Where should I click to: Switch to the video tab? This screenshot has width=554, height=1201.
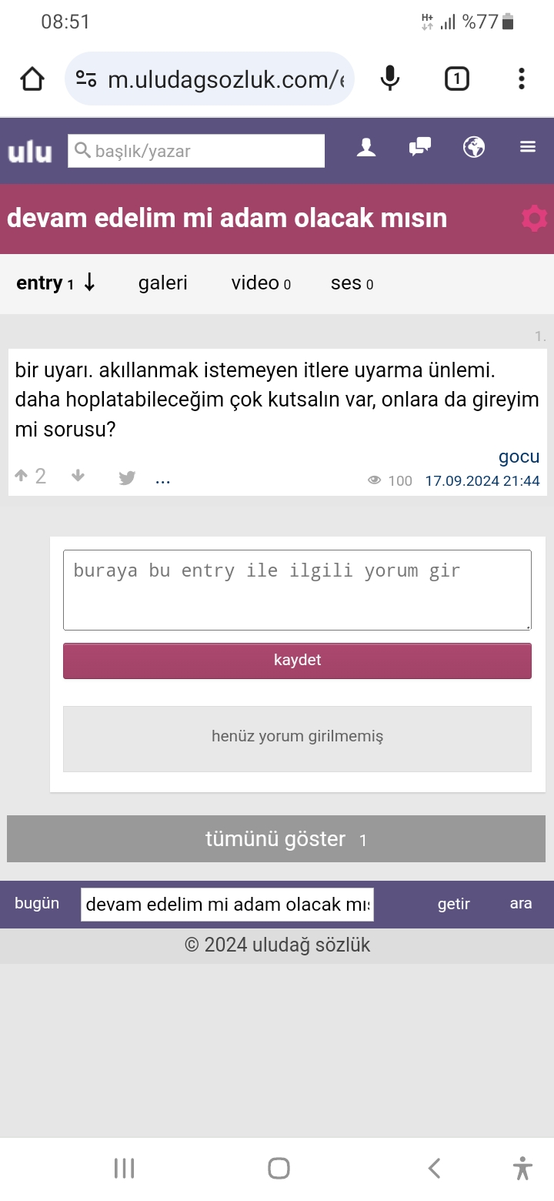[261, 283]
